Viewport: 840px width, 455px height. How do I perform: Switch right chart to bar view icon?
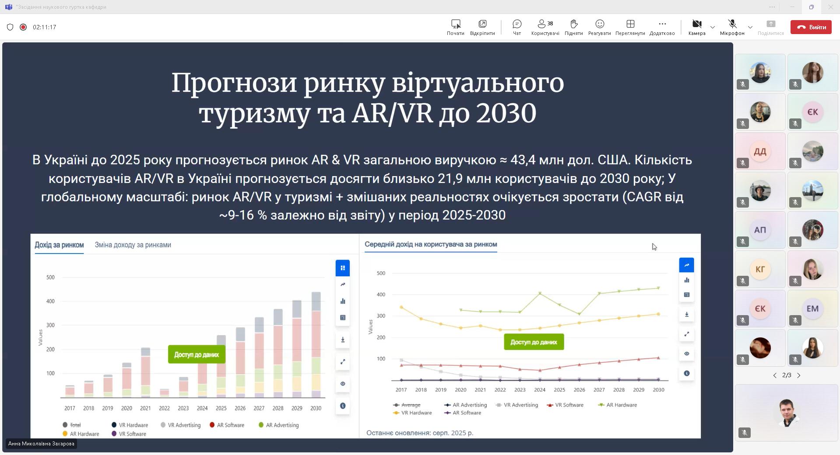686,280
